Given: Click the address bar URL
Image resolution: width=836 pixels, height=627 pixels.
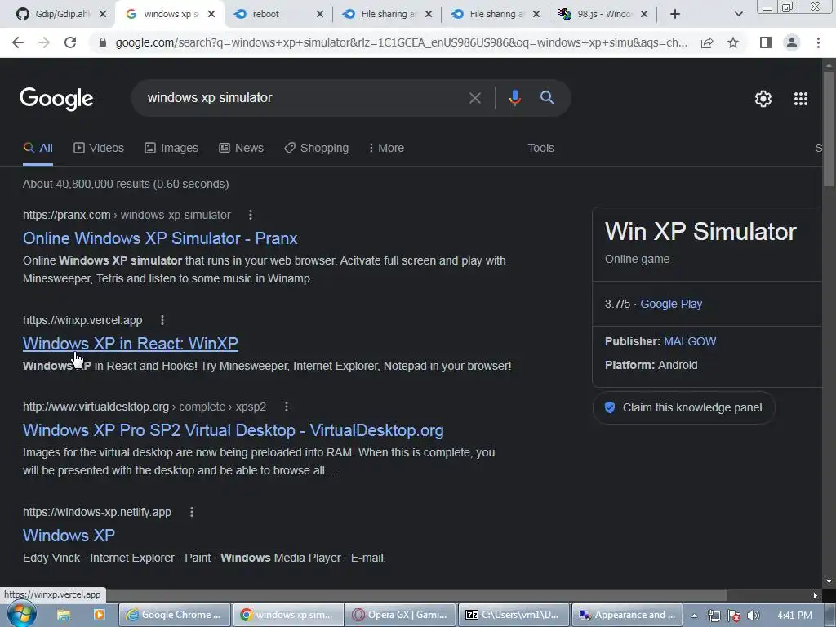Looking at the screenshot, I should pyautogui.click(x=401, y=42).
